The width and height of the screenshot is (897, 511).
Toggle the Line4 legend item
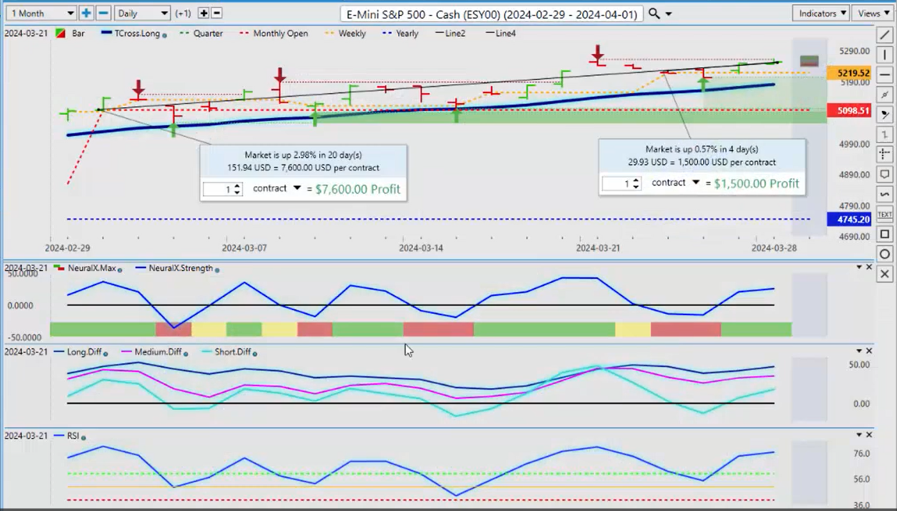[500, 33]
